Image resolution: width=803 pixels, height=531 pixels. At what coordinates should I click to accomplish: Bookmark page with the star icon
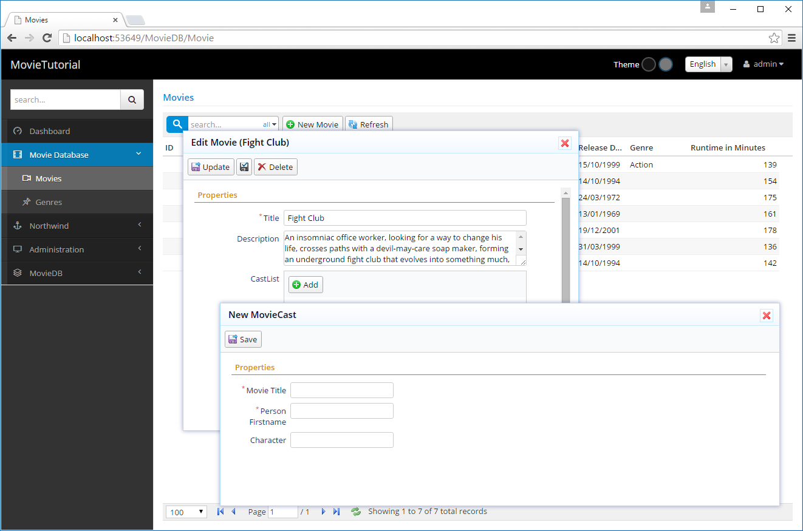click(x=774, y=38)
